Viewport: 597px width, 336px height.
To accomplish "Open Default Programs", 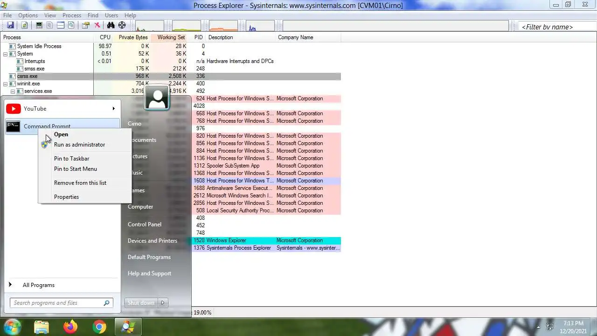I will (149, 257).
